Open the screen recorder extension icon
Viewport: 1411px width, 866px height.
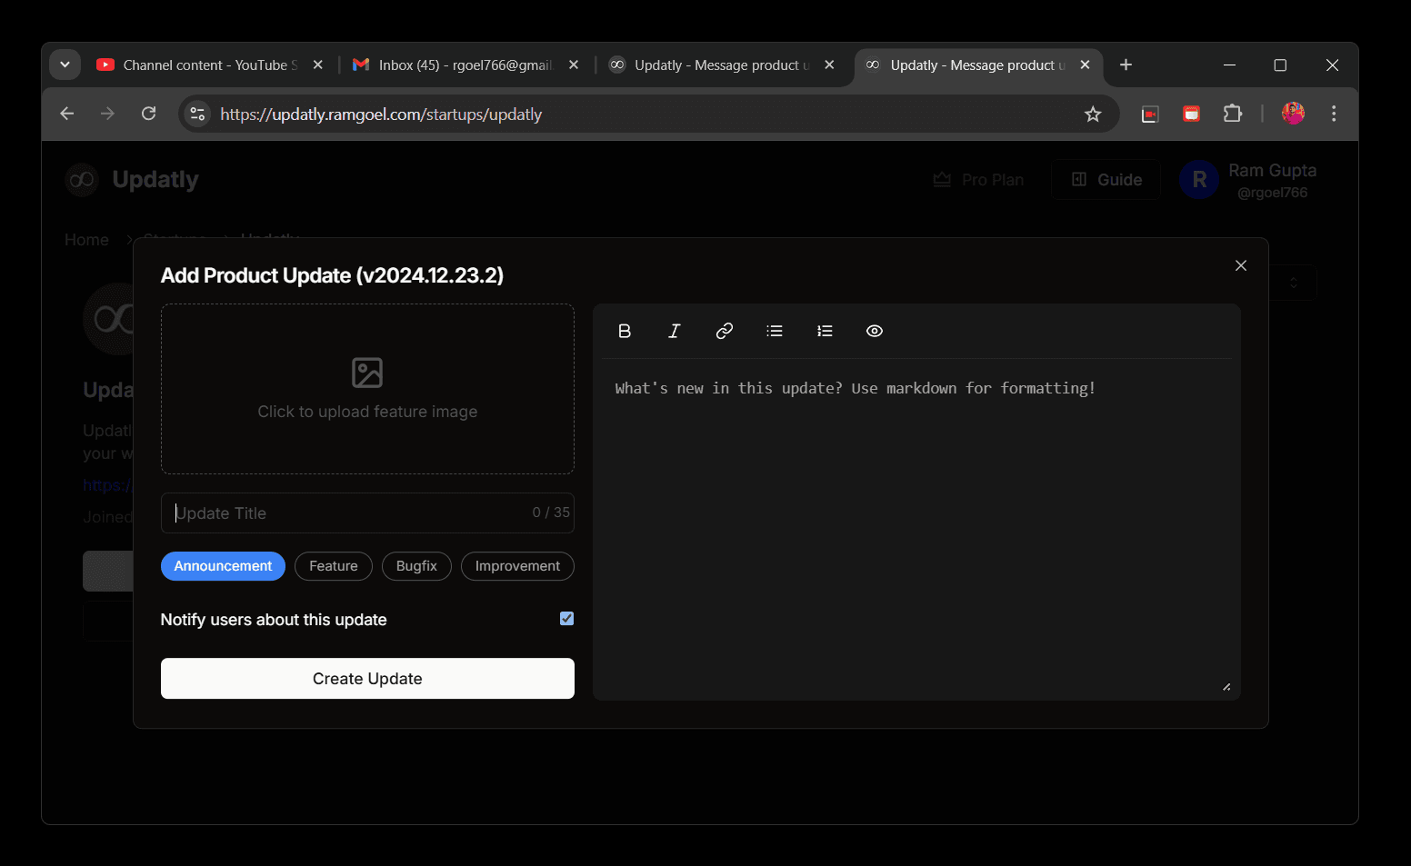1150,114
